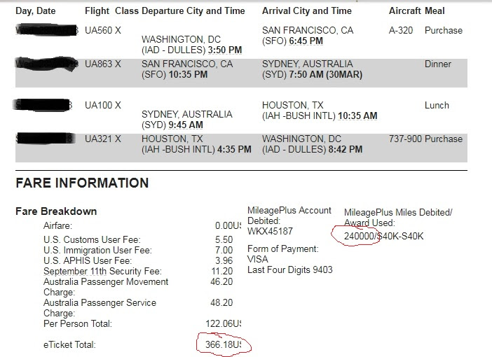The width and height of the screenshot is (492, 357).
Task: Click the 9:45 AM Sydney departure time
Action: point(186,125)
